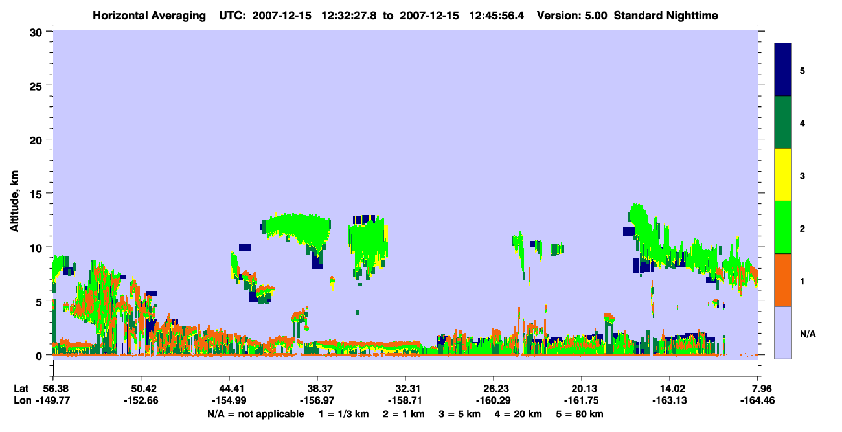Click the longitude value -154.99
This screenshot has width=842, height=432.
(x=229, y=400)
